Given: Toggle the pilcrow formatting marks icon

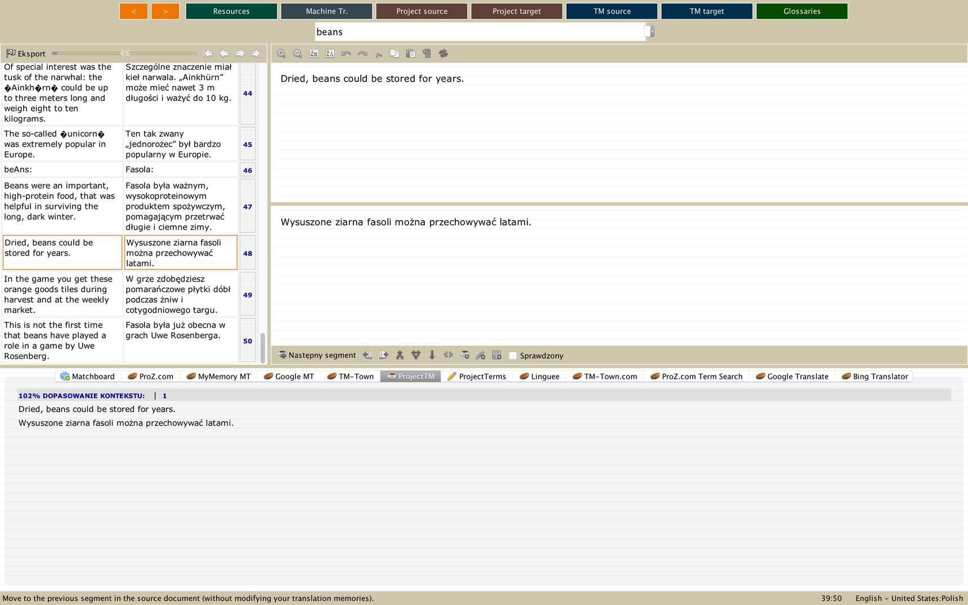Looking at the screenshot, I should pyautogui.click(x=427, y=53).
